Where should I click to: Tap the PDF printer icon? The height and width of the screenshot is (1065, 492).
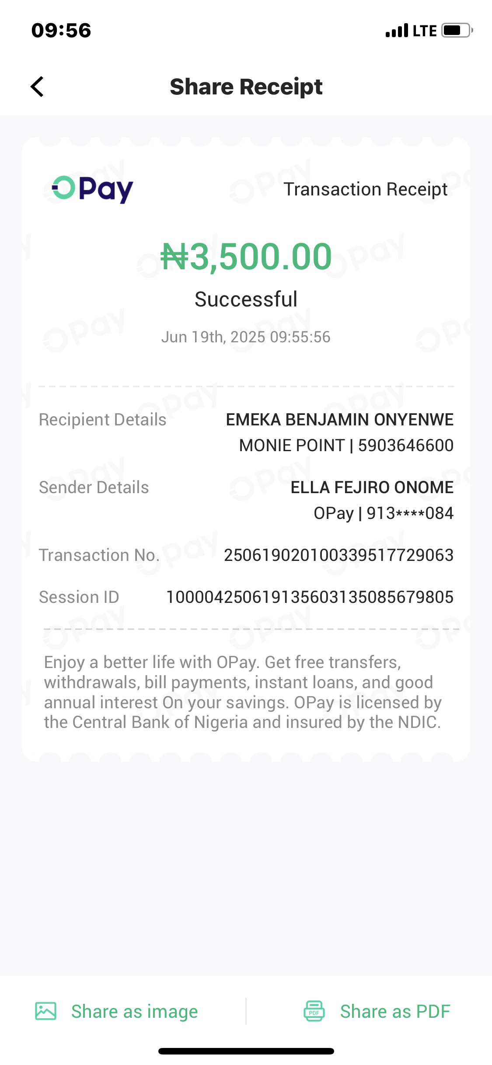(x=314, y=1011)
